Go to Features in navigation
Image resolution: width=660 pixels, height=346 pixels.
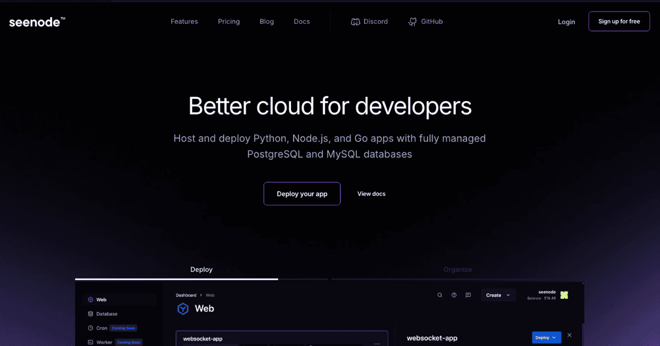click(x=184, y=22)
